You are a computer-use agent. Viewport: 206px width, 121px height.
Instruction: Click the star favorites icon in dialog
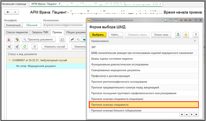[186, 34]
